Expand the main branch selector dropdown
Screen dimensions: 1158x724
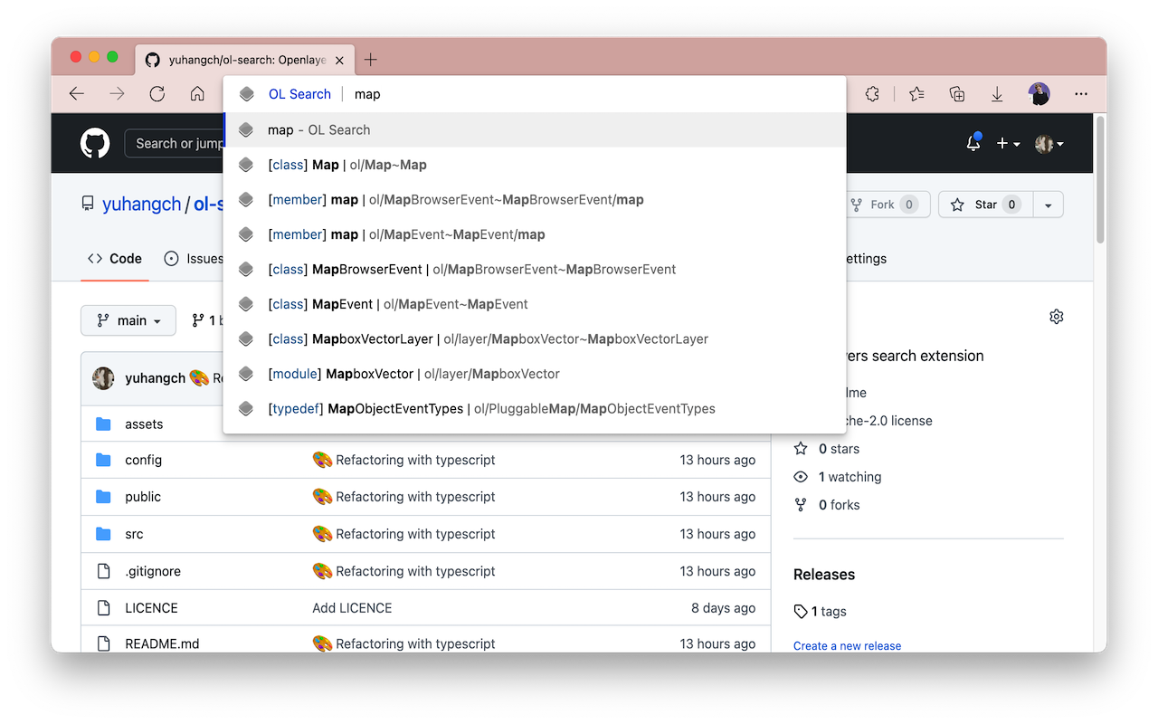click(x=128, y=320)
